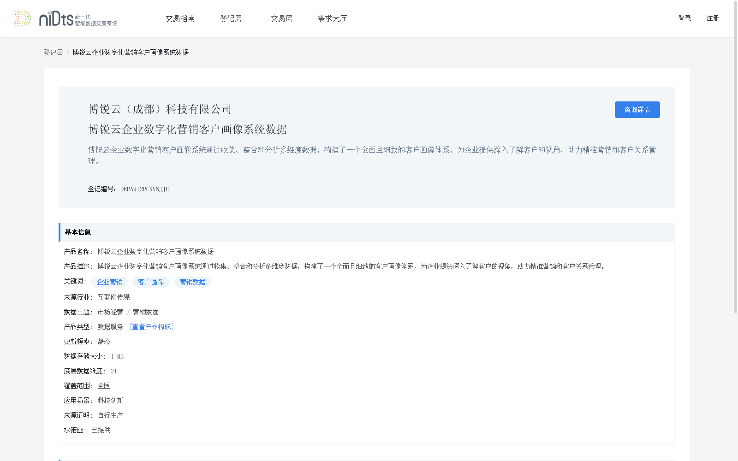738x461 pixels.
Task: Click the 产品类型 value 数据服务
Action: point(110,327)
